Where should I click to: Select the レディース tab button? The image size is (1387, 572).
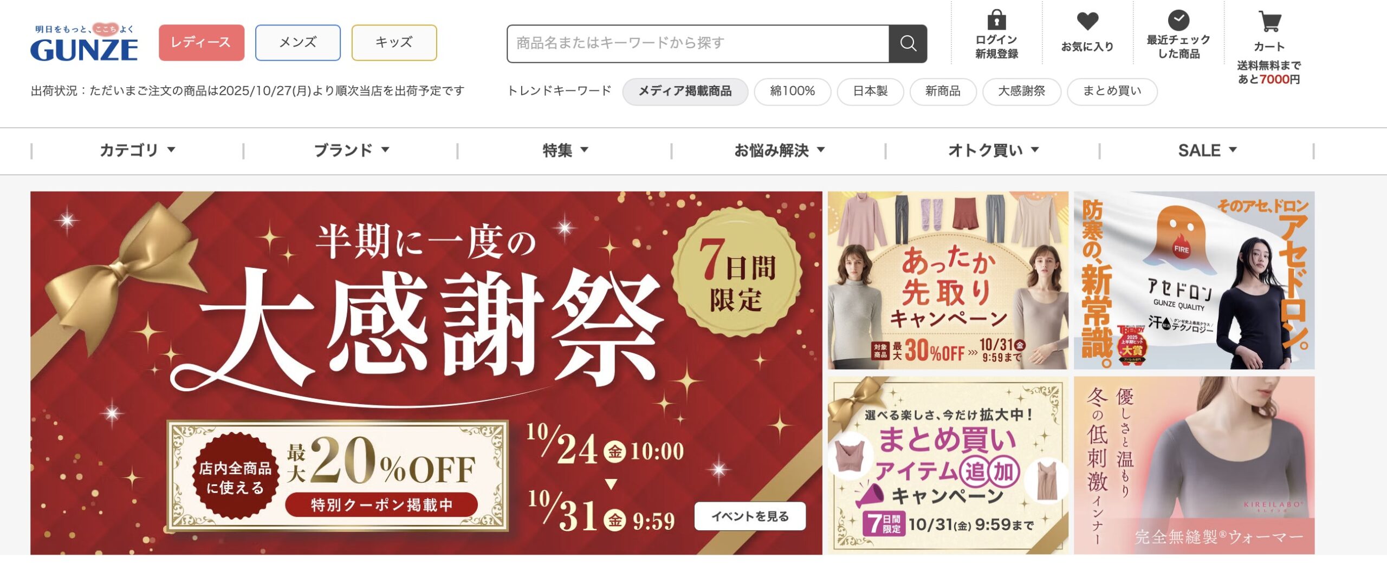(x=202, y=43)
